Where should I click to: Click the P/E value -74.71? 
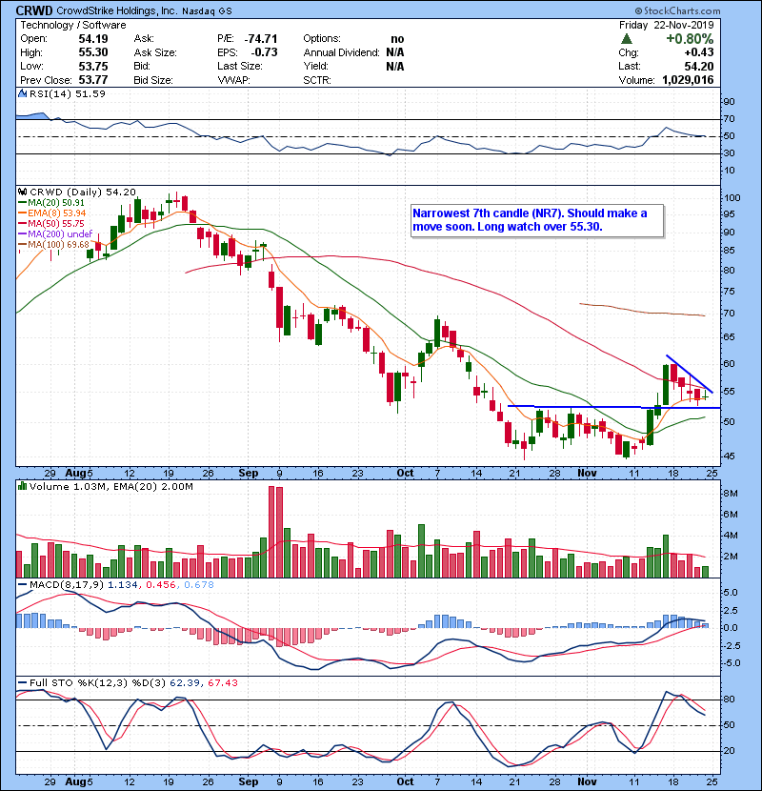261,39
